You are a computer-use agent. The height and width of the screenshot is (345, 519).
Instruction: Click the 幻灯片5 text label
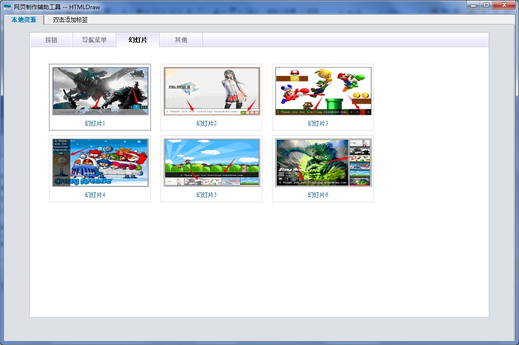click(207, 195)
